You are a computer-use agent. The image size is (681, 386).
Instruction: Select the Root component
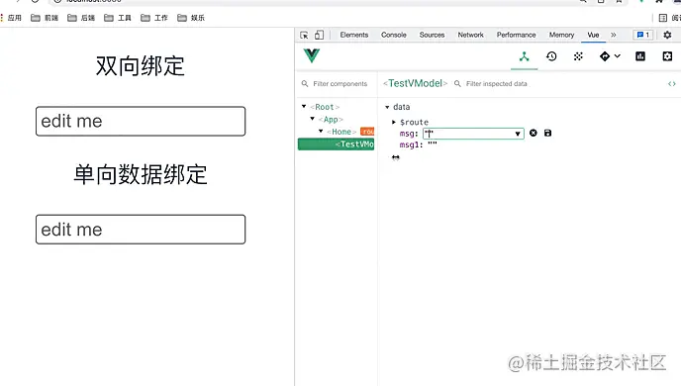pyautogui.click(x=325, y=107)
